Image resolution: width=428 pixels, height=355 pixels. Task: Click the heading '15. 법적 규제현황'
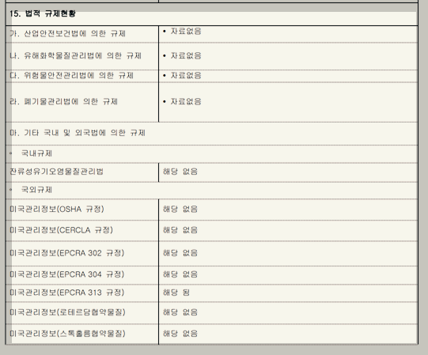[43, 13]
